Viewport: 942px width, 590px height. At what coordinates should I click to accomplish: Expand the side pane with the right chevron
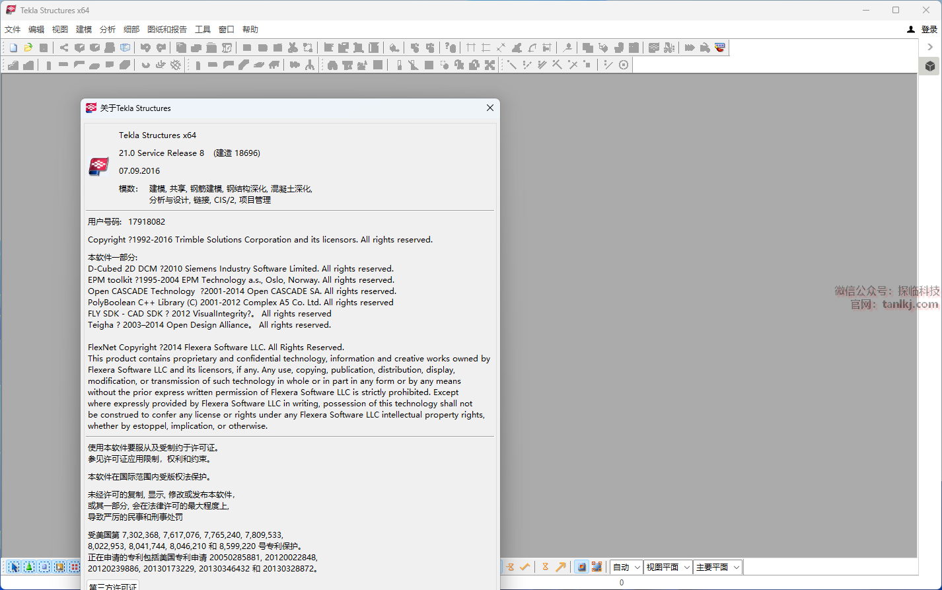[930, 47]
